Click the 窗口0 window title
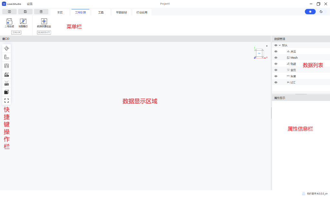The height and width of the screenshot is (197, 330). click(x=6, y=39)
